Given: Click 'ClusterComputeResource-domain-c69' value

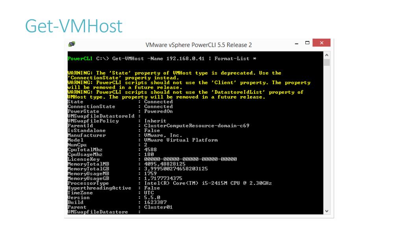Looking at the screenshot, I should coord(197,126).
